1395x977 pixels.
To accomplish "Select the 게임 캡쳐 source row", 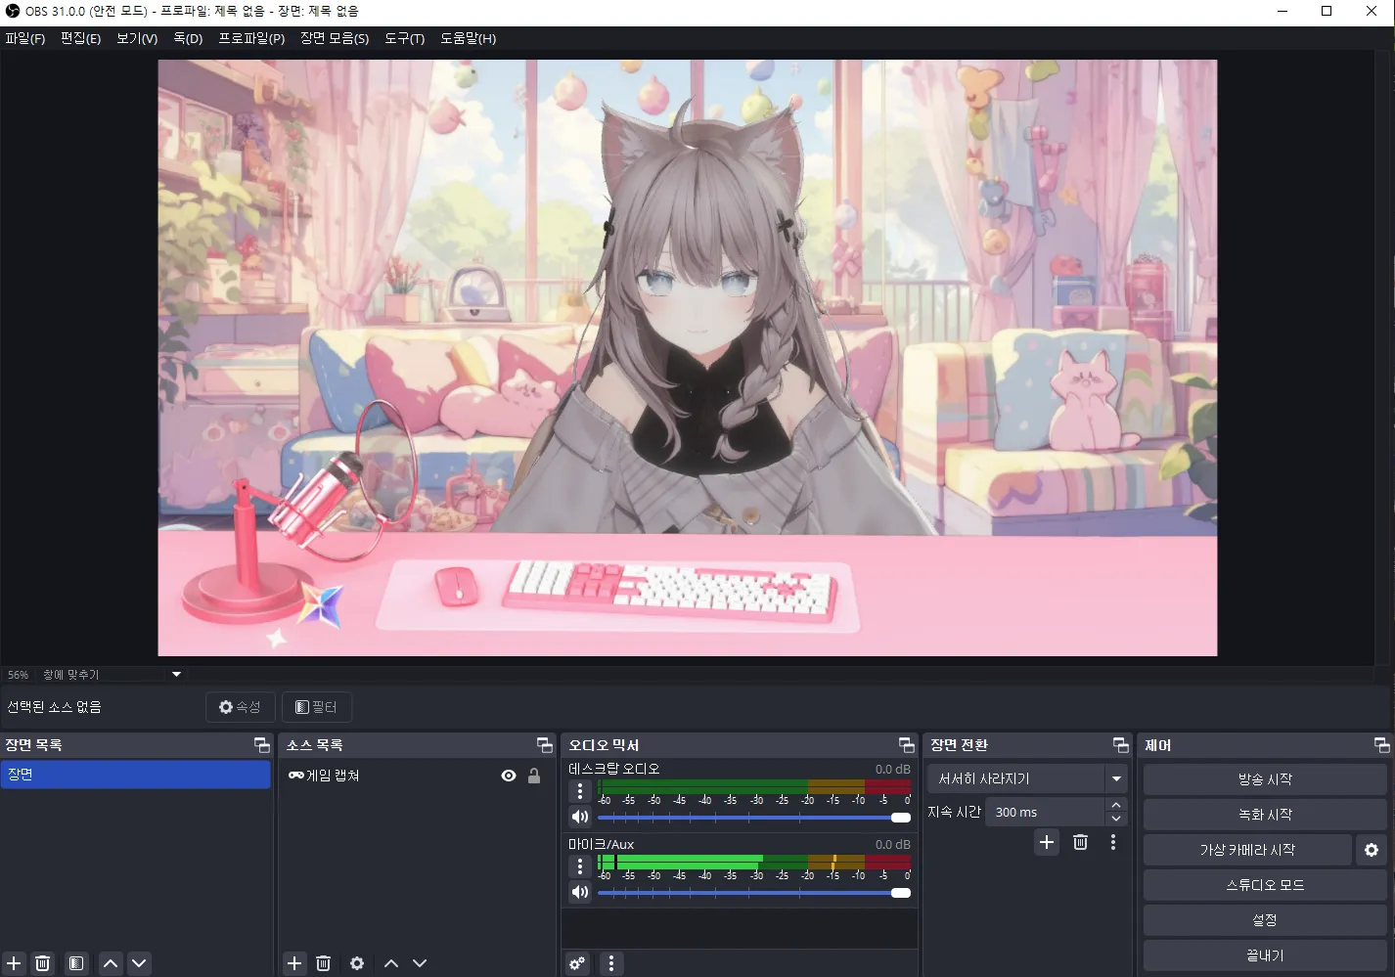I will (x=416, y=776).
